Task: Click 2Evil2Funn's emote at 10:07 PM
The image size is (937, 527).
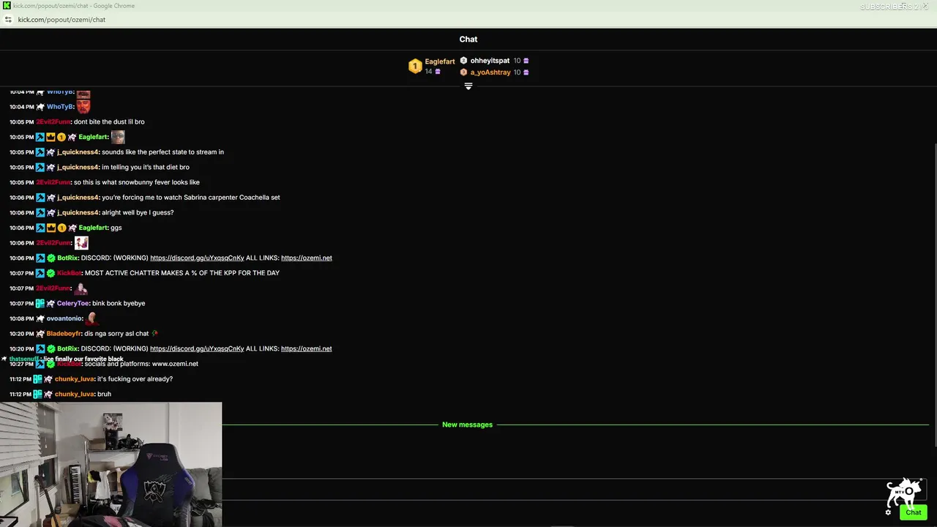Action: pyautogui.click(x=81, y=288)
